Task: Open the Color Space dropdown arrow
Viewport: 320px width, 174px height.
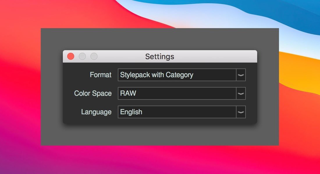Action: click(x=241, y=93)
